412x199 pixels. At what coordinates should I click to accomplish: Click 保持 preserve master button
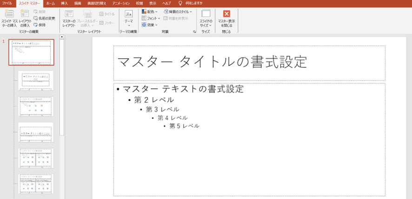(40, 25)
